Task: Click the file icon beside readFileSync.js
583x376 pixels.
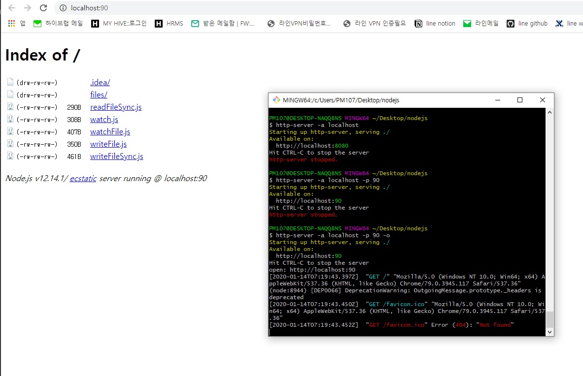Action: [10, 107]
